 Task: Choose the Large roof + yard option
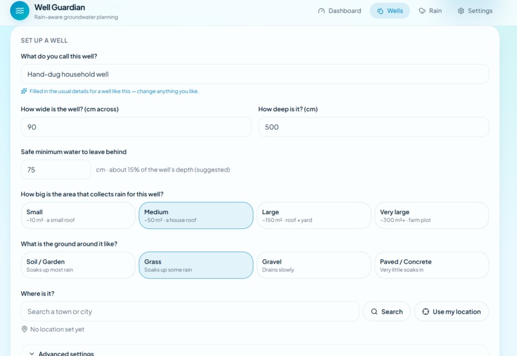click(314, 216)
